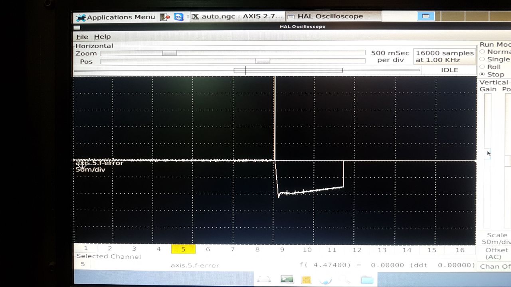
Task: Click the 500 mSec per div readout
Action: pyautogui.click(x=390, y=56)
